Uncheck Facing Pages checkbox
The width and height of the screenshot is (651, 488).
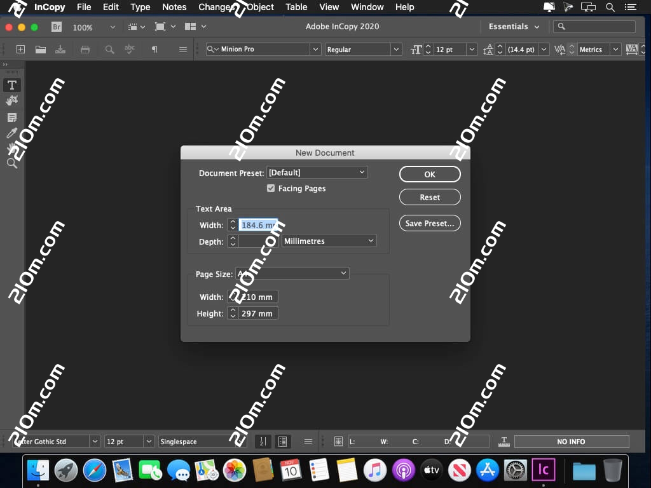tap(271, 188)
